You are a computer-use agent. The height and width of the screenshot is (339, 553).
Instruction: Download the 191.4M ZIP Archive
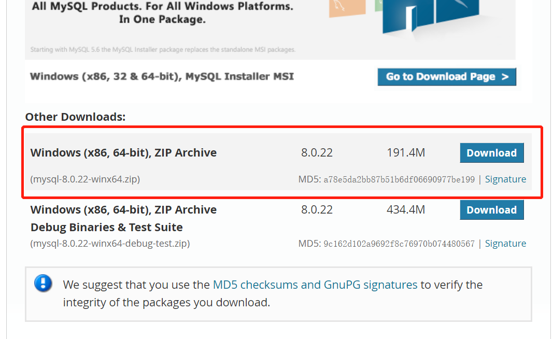[492, 153]
